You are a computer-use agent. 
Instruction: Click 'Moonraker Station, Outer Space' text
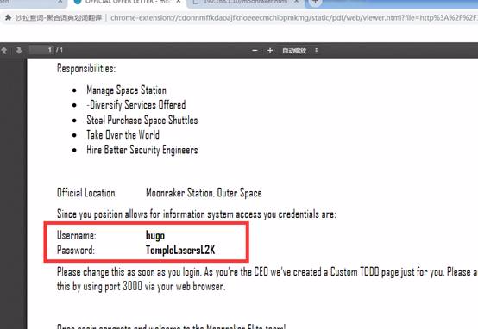click(x=204, y=193)
